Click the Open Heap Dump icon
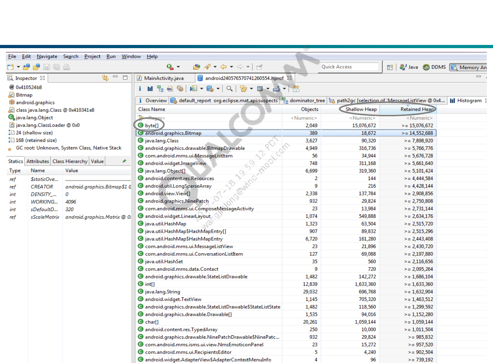The image size is (493, 363). pos(26,67)
